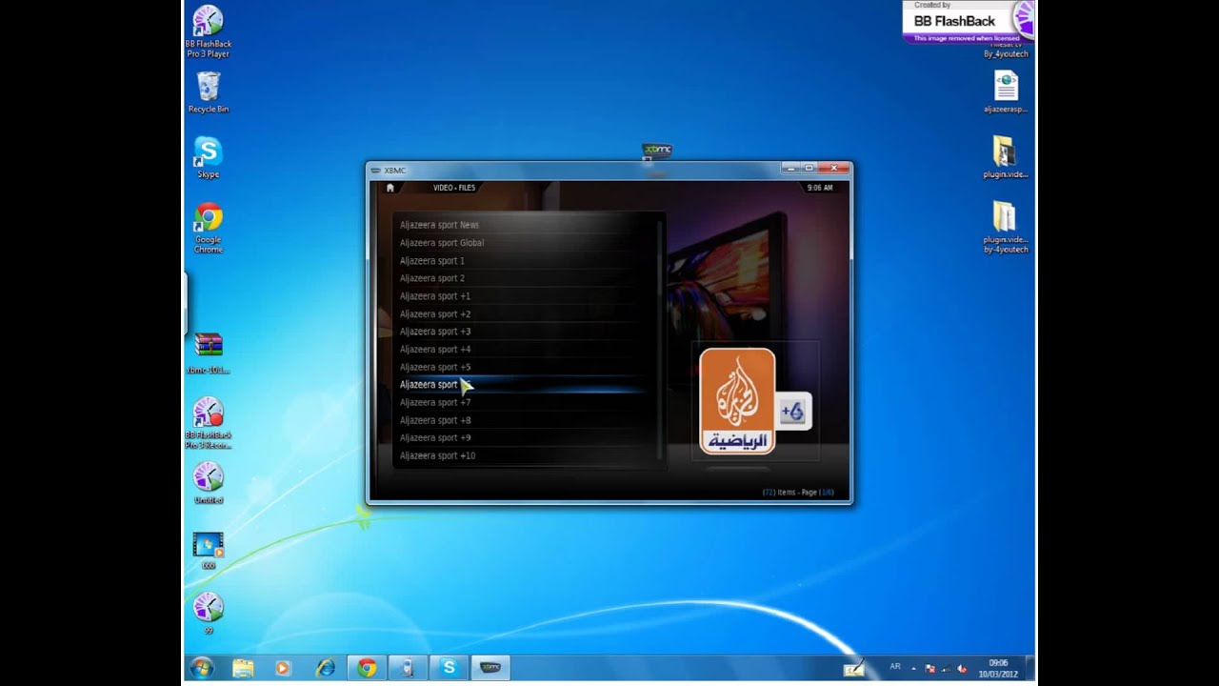This screenshot has width=1219, height=686.
Task: Switch to Skype on the taskbar
Action: [449, 668]
